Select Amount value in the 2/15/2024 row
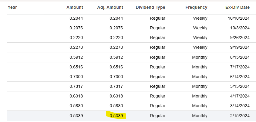Viewport: 256px width, 122px height. point(76,116)
